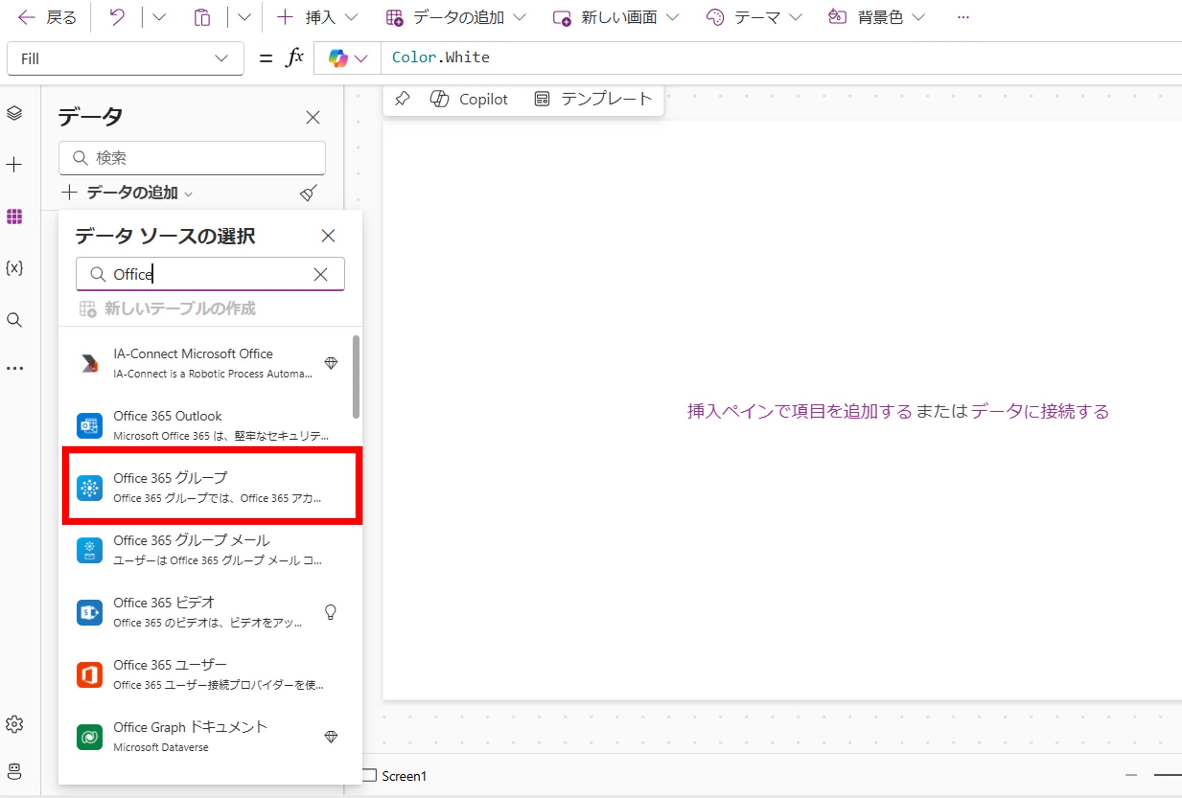Click the Copilot button on canvas toolbar
The height and width of the screenshot is (798, 1182).
(468, 99)
